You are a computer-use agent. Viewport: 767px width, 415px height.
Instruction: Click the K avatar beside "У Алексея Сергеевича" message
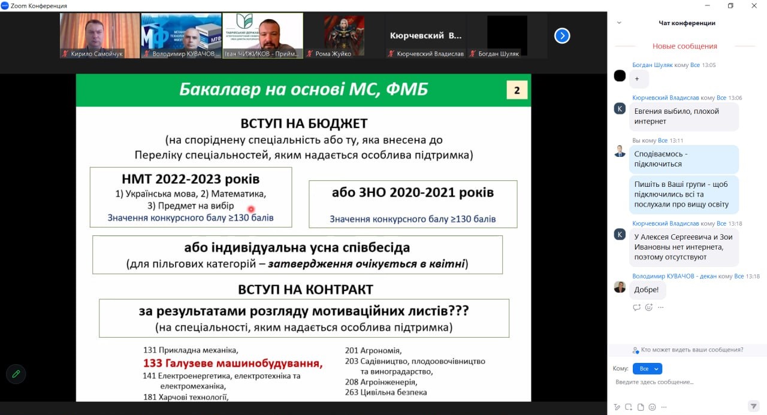click(620, 234)
